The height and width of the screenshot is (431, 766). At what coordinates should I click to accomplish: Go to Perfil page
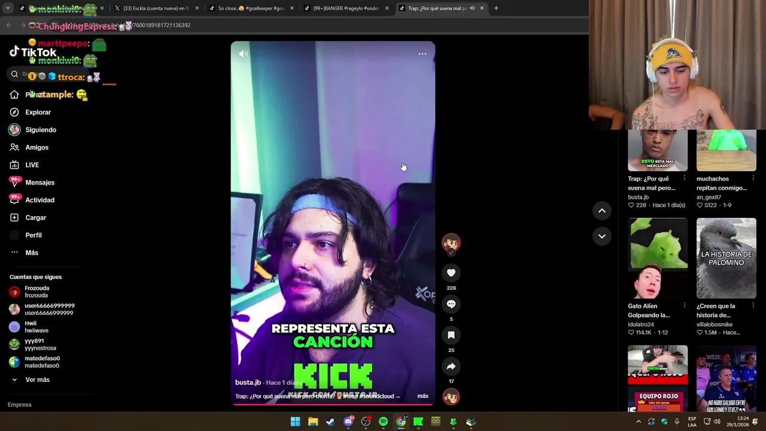pos(26,235)
